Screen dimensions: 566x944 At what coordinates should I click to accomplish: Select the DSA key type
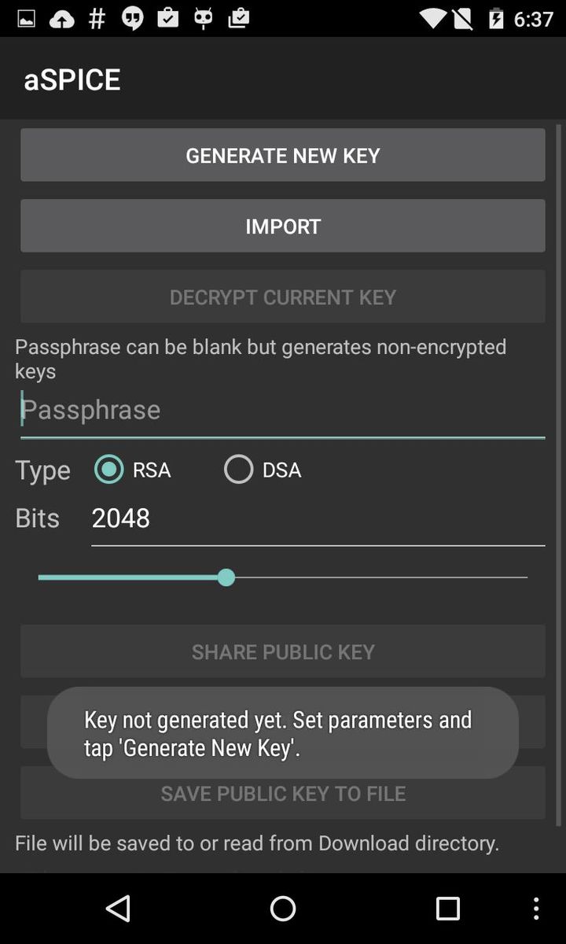coord(238,469)
